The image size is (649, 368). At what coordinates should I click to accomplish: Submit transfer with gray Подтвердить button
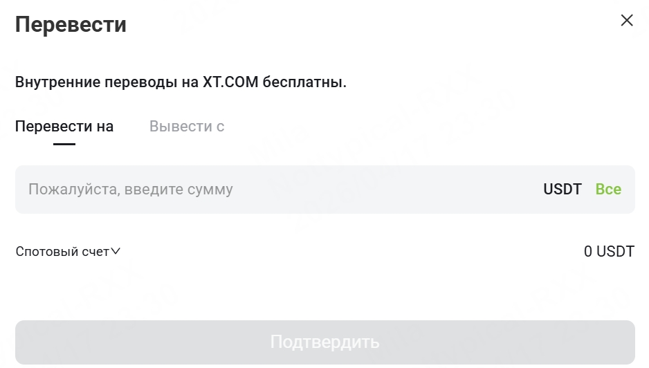pyautogui.click(x=325, y=342)
